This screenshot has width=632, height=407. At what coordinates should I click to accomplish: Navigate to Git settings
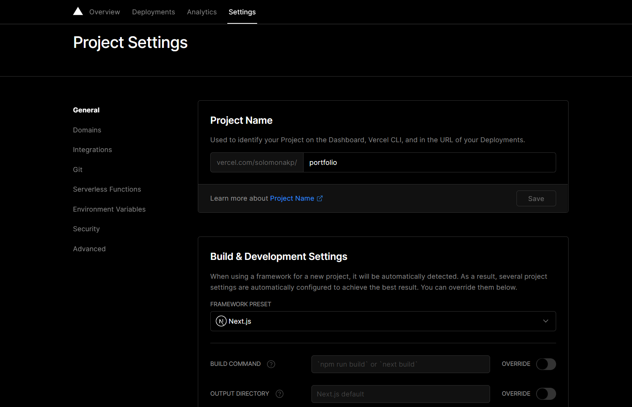click(77, 169)
